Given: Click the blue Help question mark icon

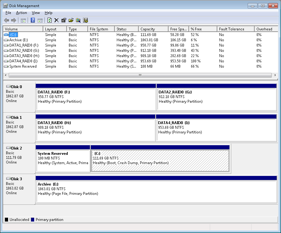Looking at the screenshot, I should pyautogui.click(x=33, y=20).
